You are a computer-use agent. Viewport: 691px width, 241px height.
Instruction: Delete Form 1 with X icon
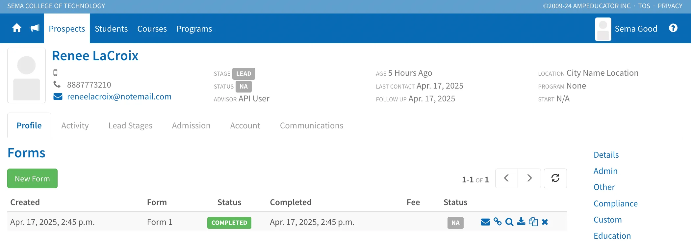tap(545, 222)
